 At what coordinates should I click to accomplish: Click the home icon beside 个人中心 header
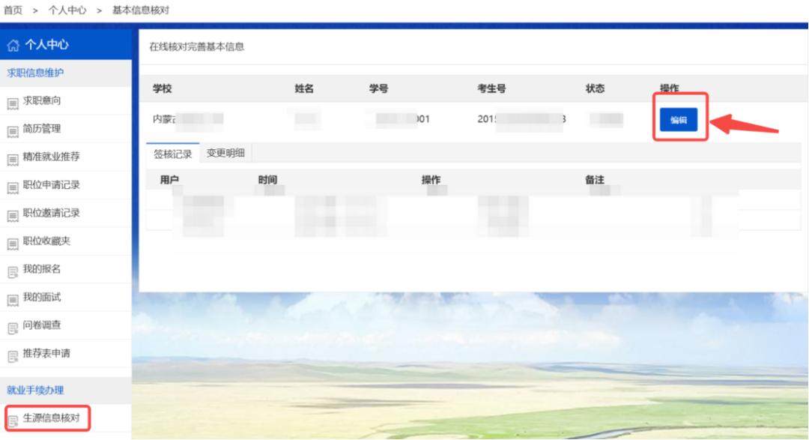pyautogui.click(x=12, y=44)
